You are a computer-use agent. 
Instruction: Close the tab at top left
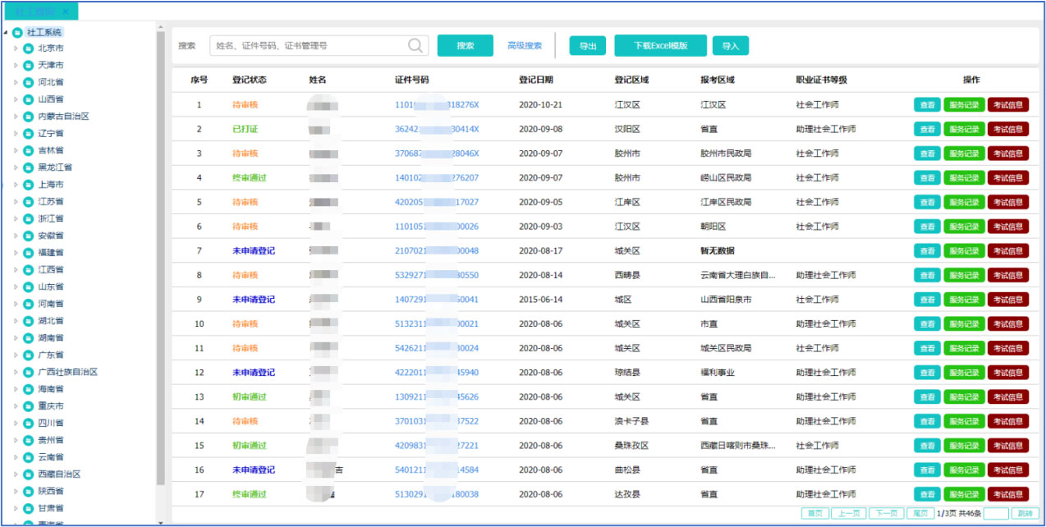pyautogui.click(x=66, y=11)
